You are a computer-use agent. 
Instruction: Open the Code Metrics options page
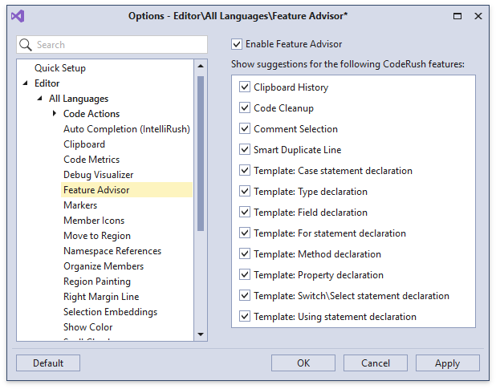coord(91,160)
